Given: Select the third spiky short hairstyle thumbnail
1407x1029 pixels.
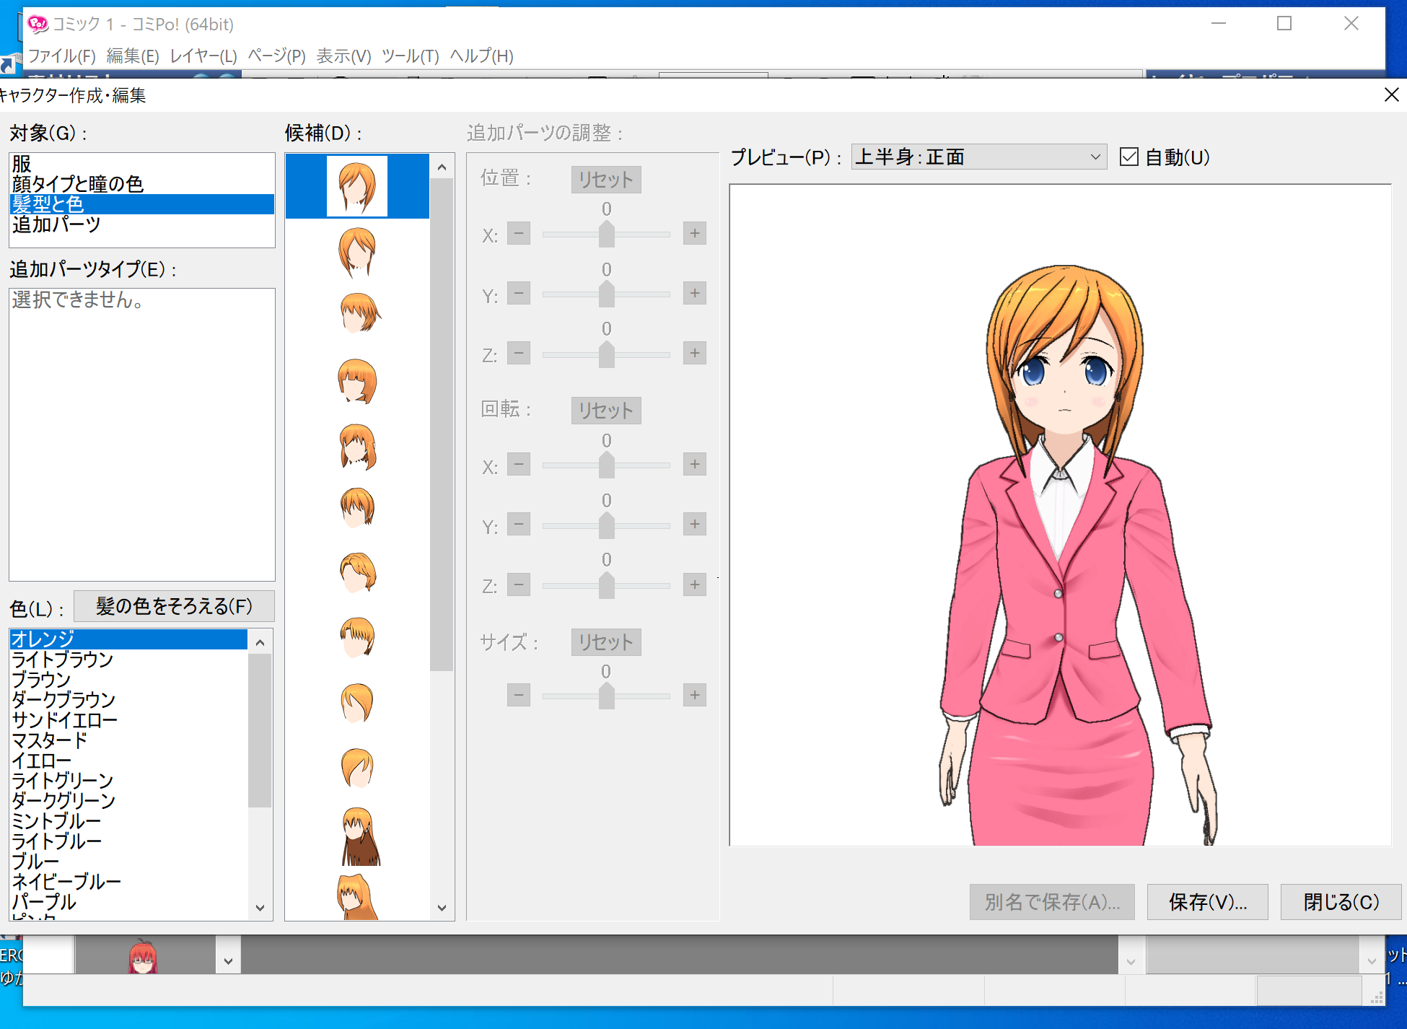Looking at the screenshot, I should tap(359, 312).
